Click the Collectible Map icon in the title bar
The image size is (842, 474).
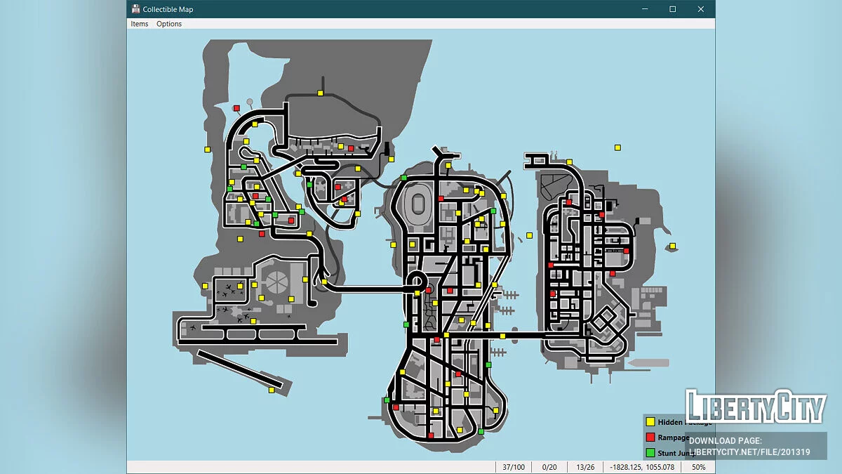133,9
